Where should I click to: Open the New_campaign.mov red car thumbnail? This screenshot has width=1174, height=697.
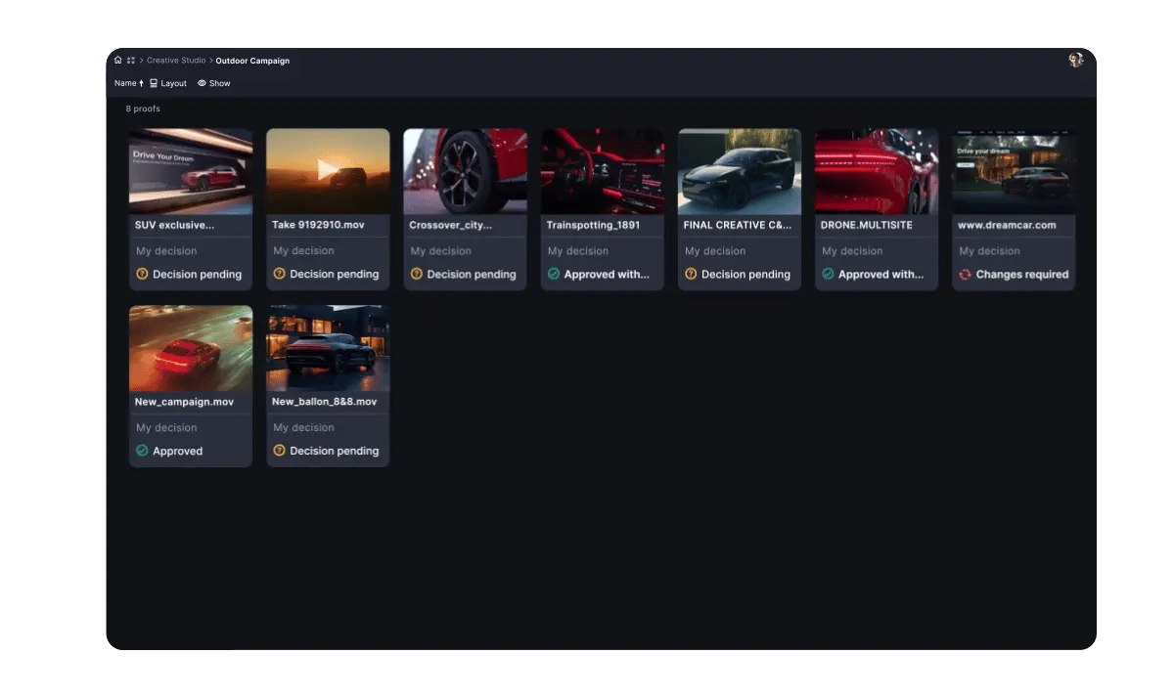191,348
